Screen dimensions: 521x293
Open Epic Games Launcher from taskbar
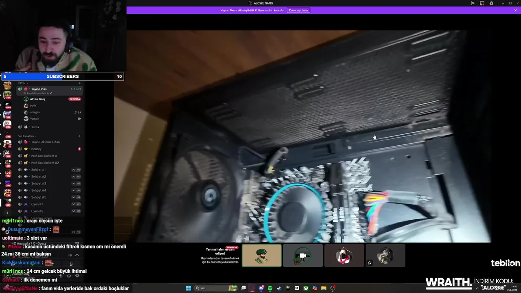[x=288, y=288]
